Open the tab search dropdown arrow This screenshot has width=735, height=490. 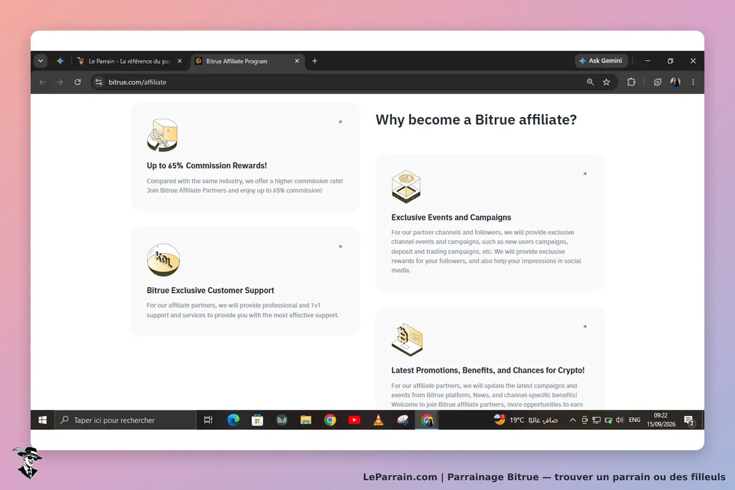[40, 61]
